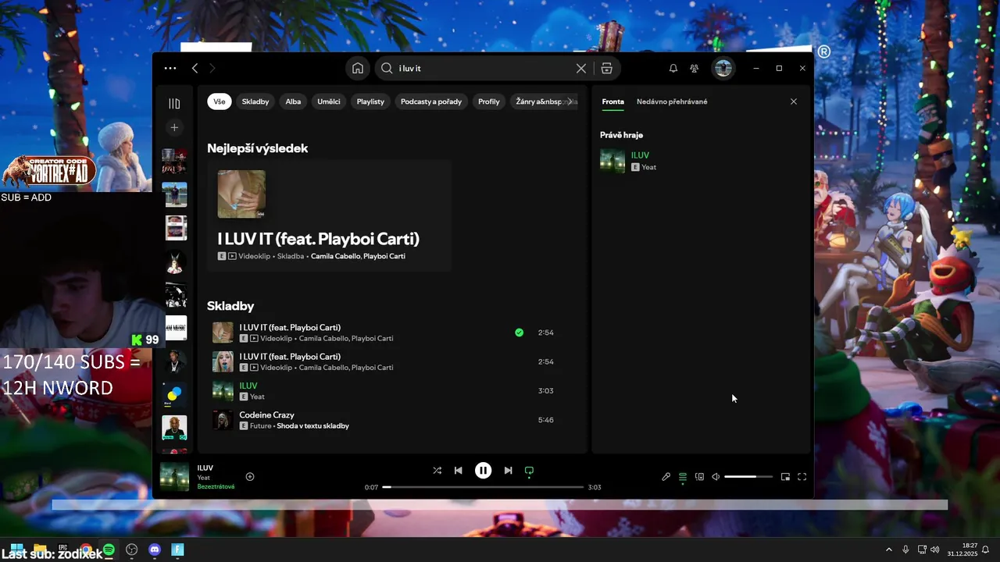
Task: Open the profile avatar menu
Action: click(723, 69)
